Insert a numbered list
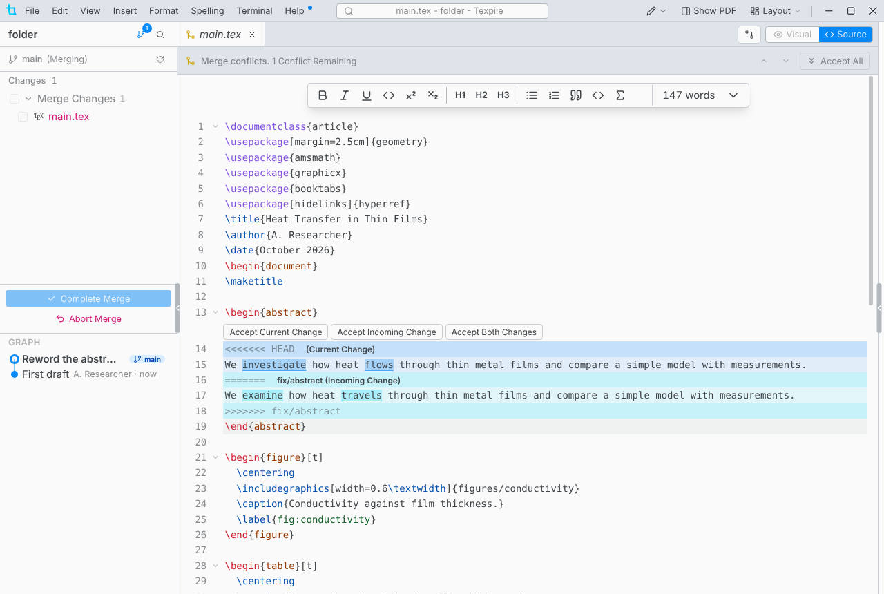The image size is (884, 594). pyautogui.click(x=554, y=95)
